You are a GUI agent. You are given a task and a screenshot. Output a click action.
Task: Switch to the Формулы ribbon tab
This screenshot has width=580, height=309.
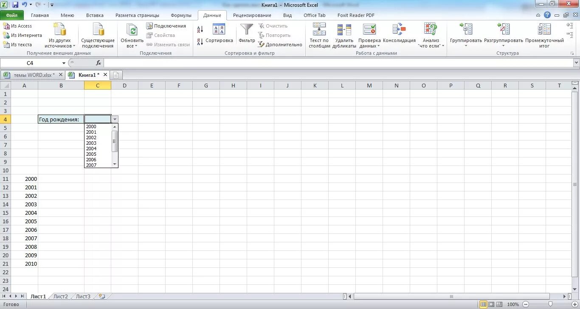click(x=181, y=15)
